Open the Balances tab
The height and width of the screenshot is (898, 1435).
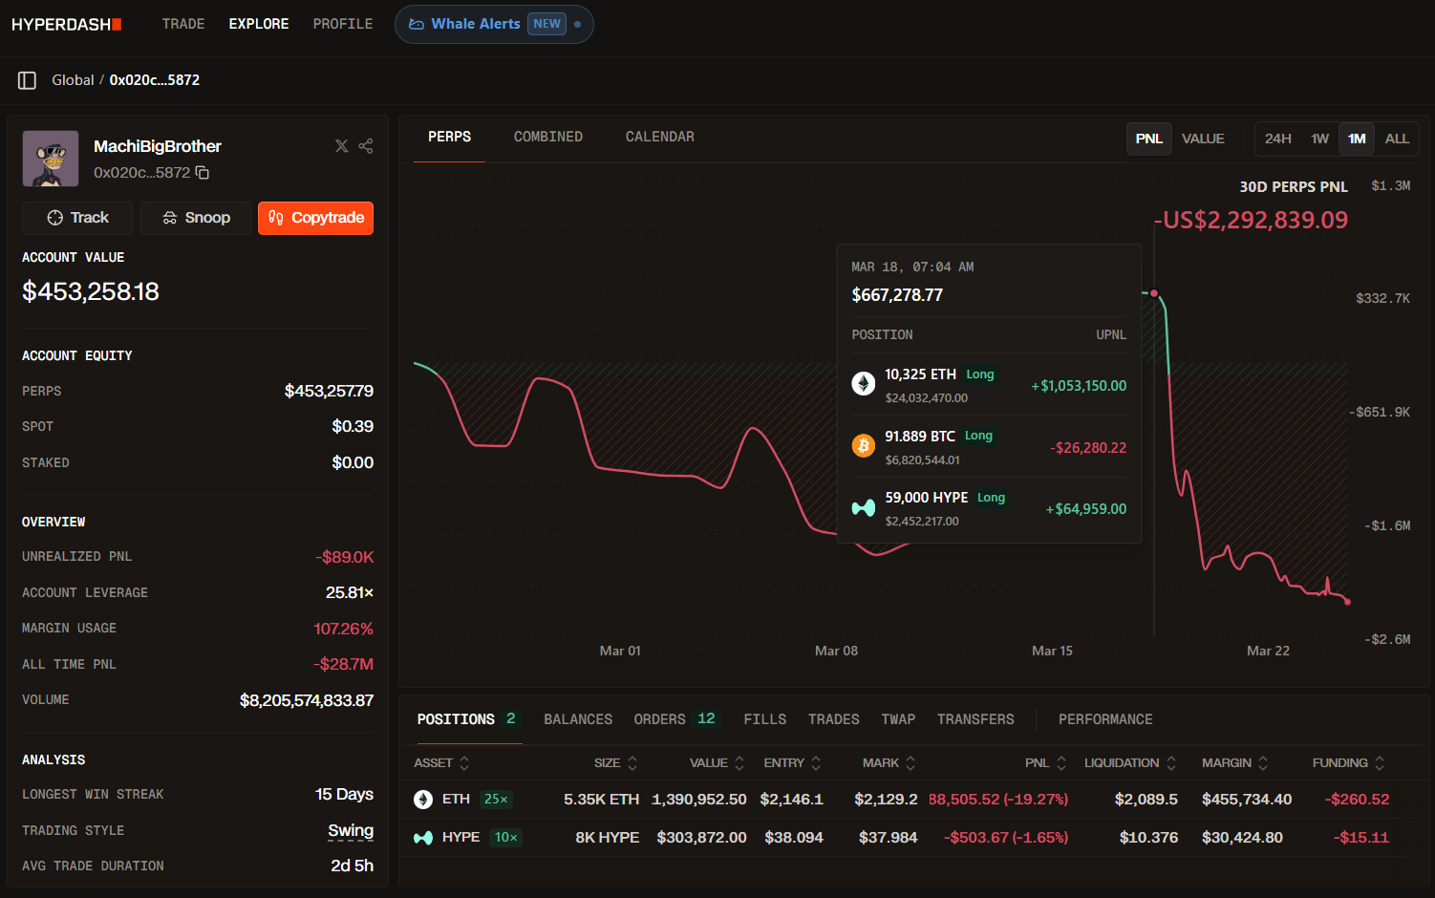578,719
